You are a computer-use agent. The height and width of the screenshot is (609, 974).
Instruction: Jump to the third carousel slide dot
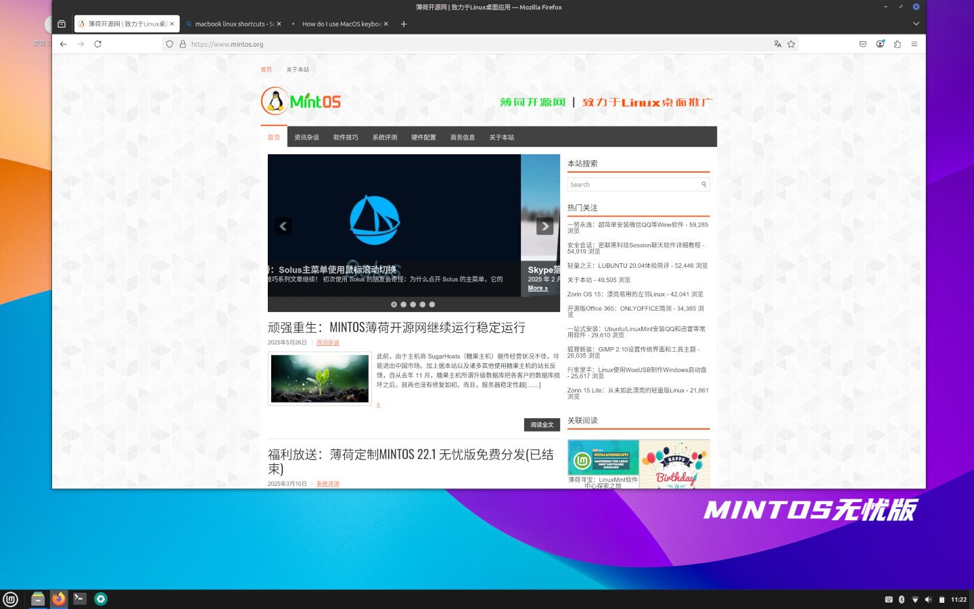click(413, 304)
